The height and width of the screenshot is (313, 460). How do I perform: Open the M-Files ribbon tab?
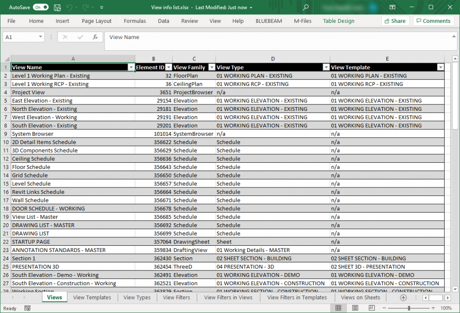pyautogui.click(x=303, y=21)
